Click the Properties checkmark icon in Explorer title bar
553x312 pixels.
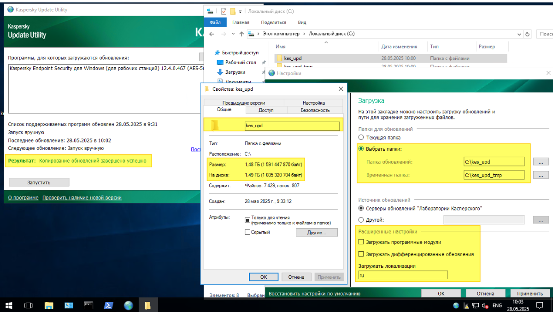[224, 11]
